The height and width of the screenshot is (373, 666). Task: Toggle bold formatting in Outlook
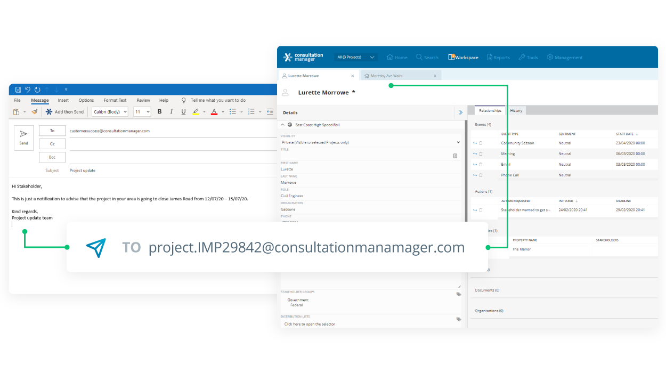[159, 112]
